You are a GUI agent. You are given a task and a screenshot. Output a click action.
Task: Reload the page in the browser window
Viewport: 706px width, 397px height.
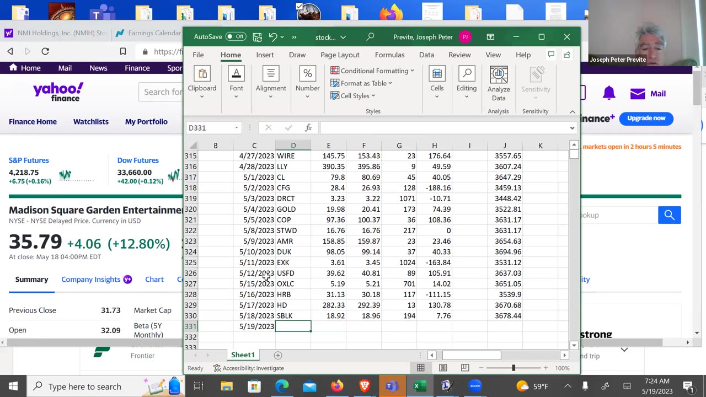45,51
